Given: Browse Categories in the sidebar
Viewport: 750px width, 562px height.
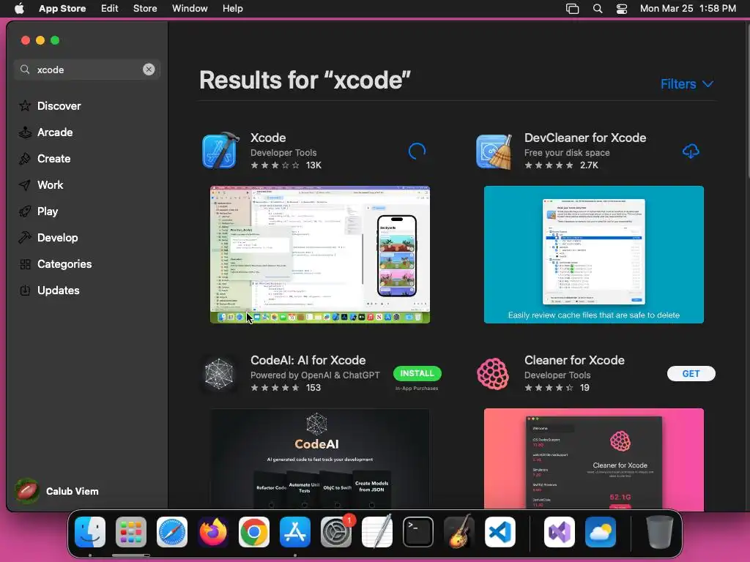Looking at the screenshot, I should [55, 263].
